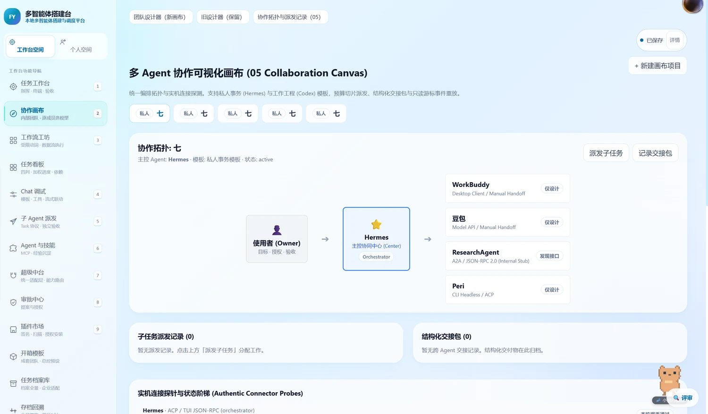
Task: Open the 旧设计器（保留）tab
Action: [223, 17]
